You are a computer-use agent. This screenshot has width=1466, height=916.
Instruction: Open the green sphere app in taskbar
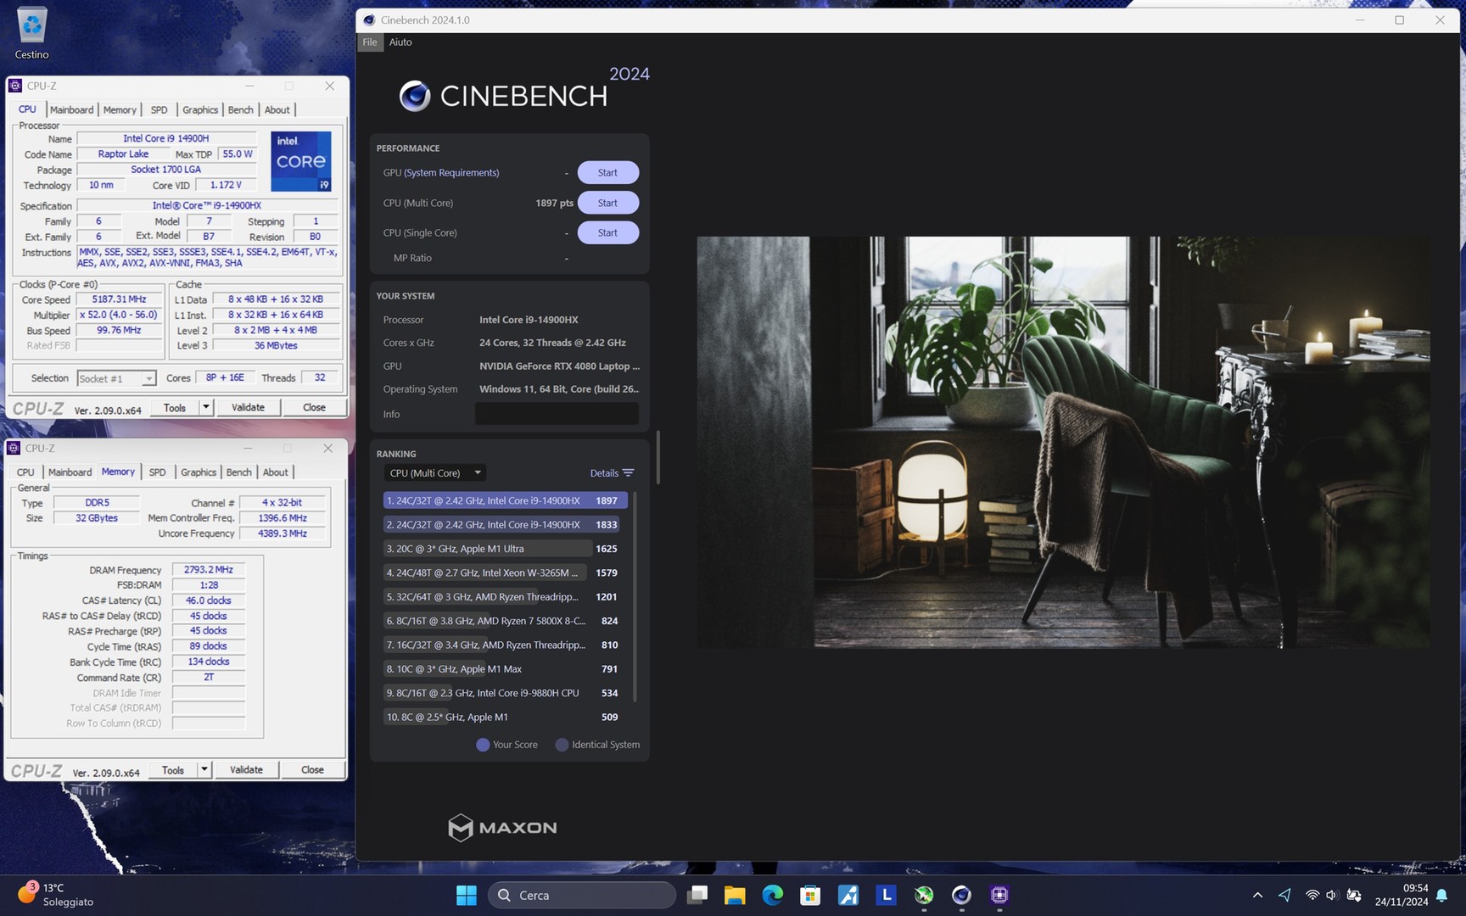pos(924,895)
